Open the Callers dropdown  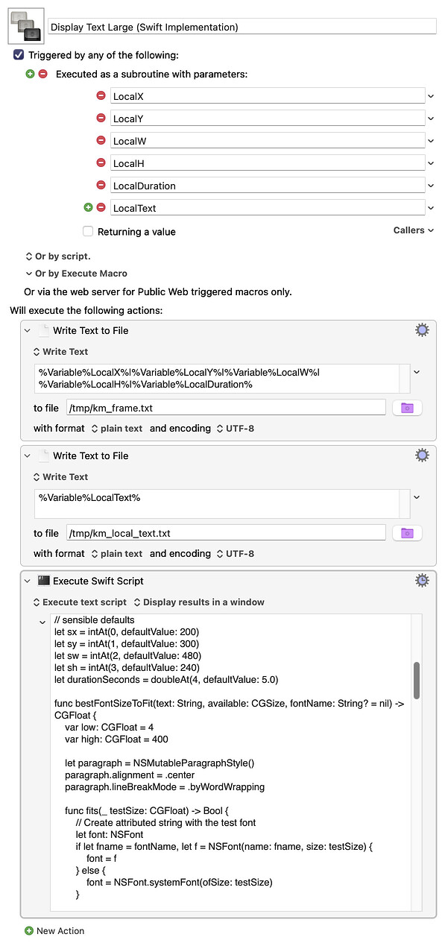tap(413, 230)
